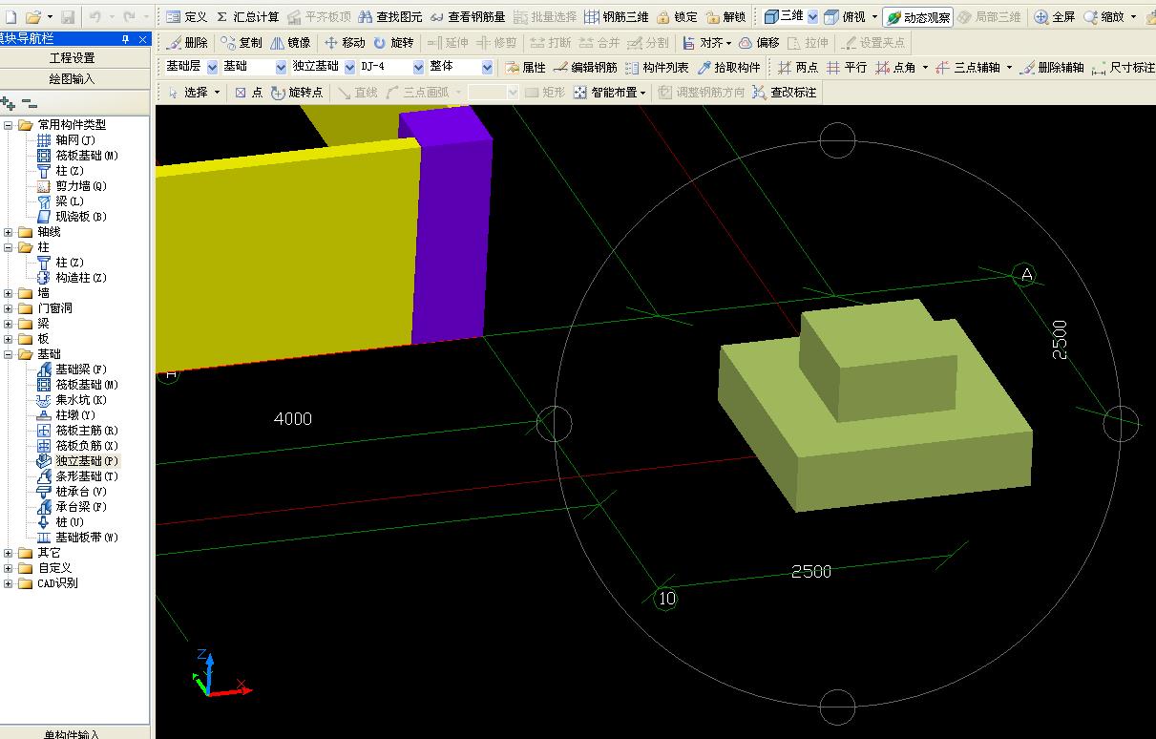Screen dimensions: 1156x739
Task: Click 删除辅轴 delete auxiliary axis
Action: tap(1052, 68)
